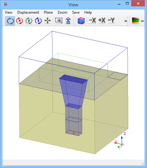Screen dimensions: 147x168
Task: Select the free rotation tool
Action: pos(10,21)
